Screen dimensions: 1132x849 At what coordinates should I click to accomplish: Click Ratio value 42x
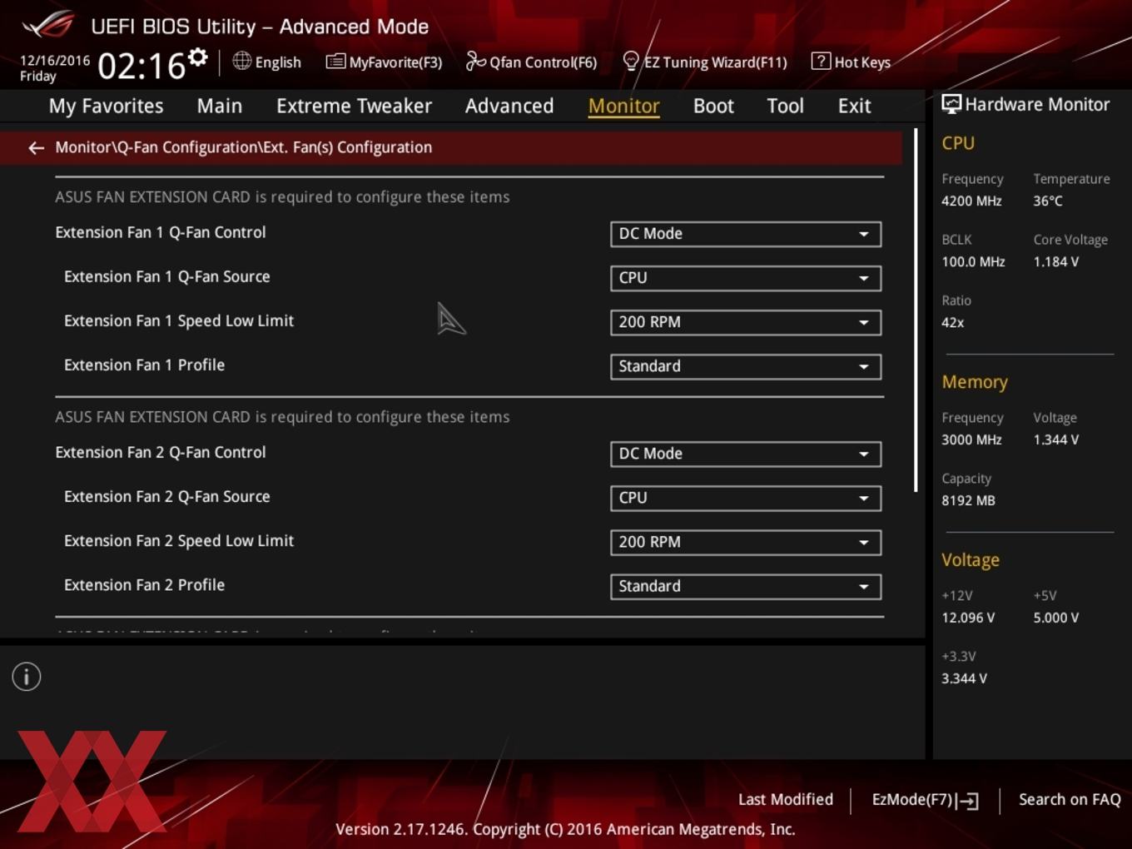[952, 323]
